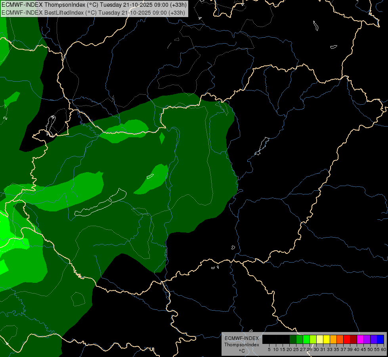This screenshot has height=357, width=388.
Task: Select the violet 50–55 legend swatch
Action: pyautogui.click(x=374, y=339)
